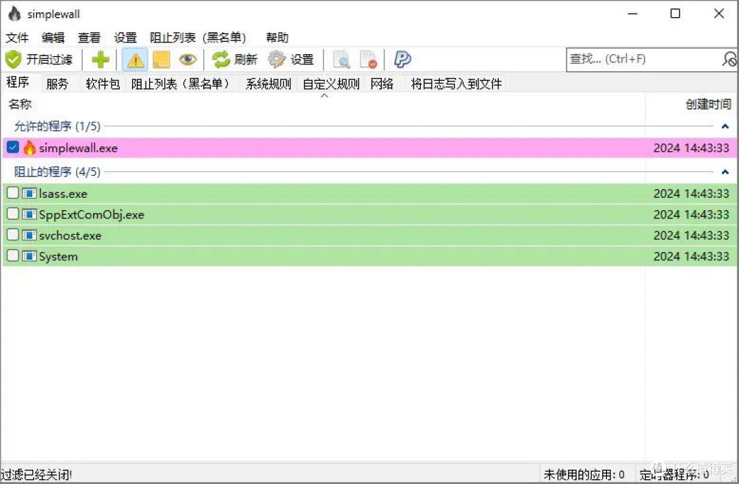The image size is (739, 484).
Task: Click in the 查找... (Ctrl+F) search field
Action: (643, 60)
